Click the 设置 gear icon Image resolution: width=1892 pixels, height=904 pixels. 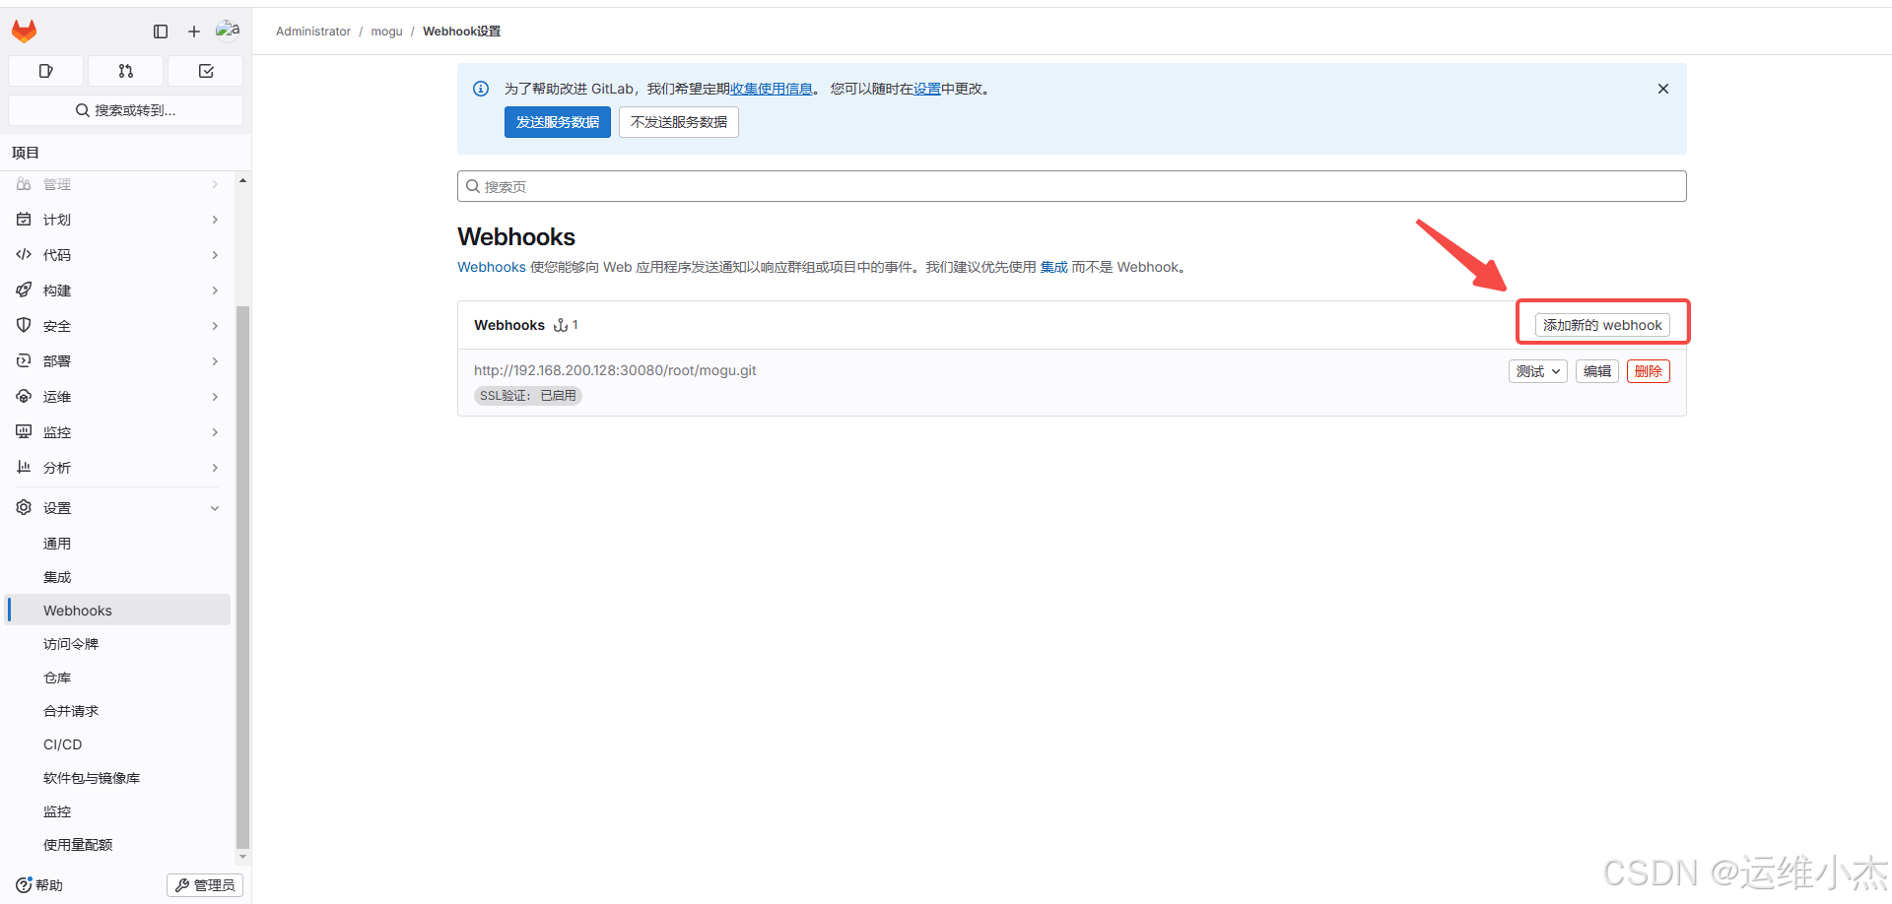[24, 508]
